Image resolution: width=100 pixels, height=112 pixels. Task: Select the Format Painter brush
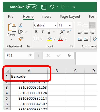coord(21,39)
